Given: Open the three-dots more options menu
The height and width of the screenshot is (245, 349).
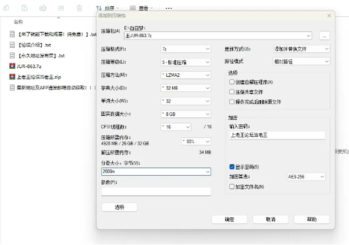Looking at the screenshot, I should (x=169, y=8).
